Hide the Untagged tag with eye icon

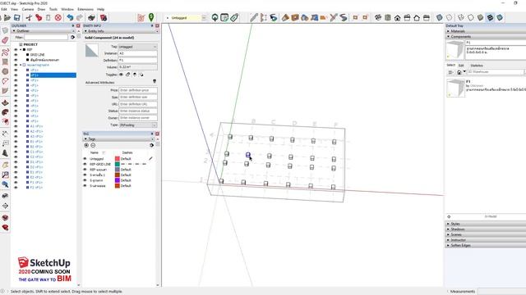85,159
